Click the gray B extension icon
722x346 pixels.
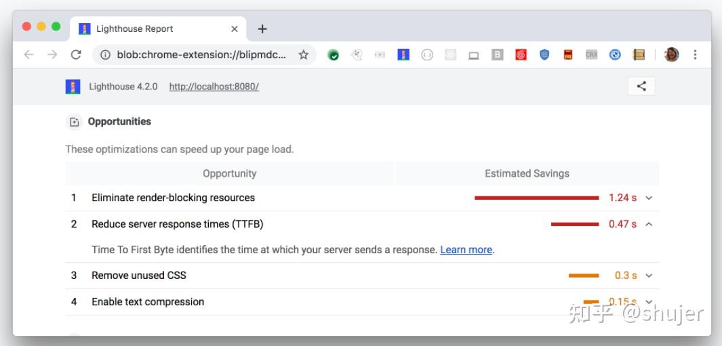(x=497, y=55)
